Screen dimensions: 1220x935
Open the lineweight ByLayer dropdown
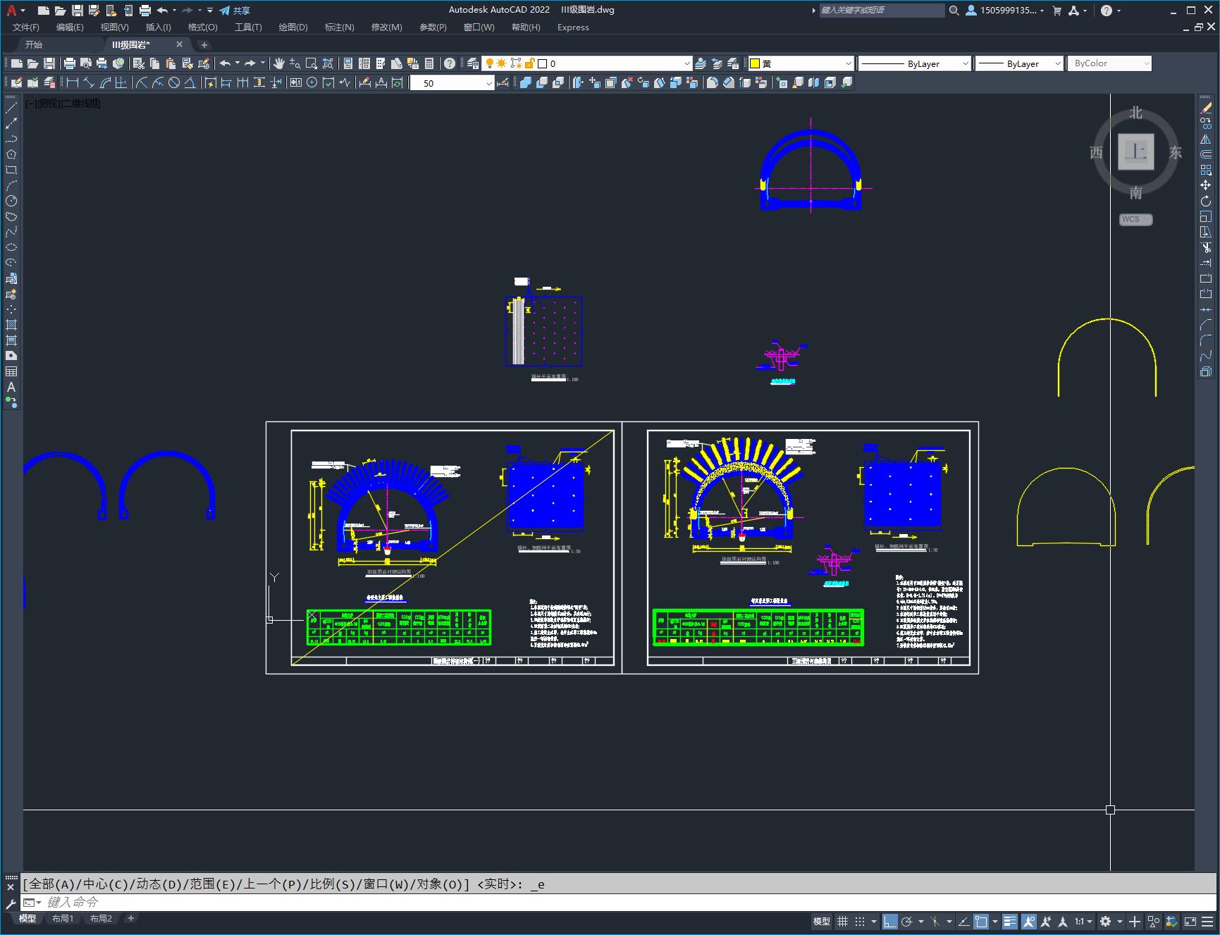1019,63
